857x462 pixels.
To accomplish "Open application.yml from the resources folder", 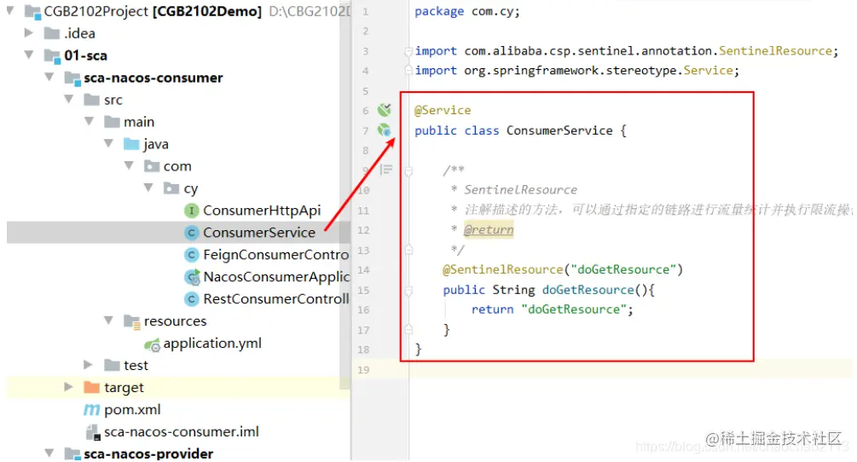I will tap(212, 343).
